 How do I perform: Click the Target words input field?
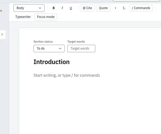pos(81,49)
